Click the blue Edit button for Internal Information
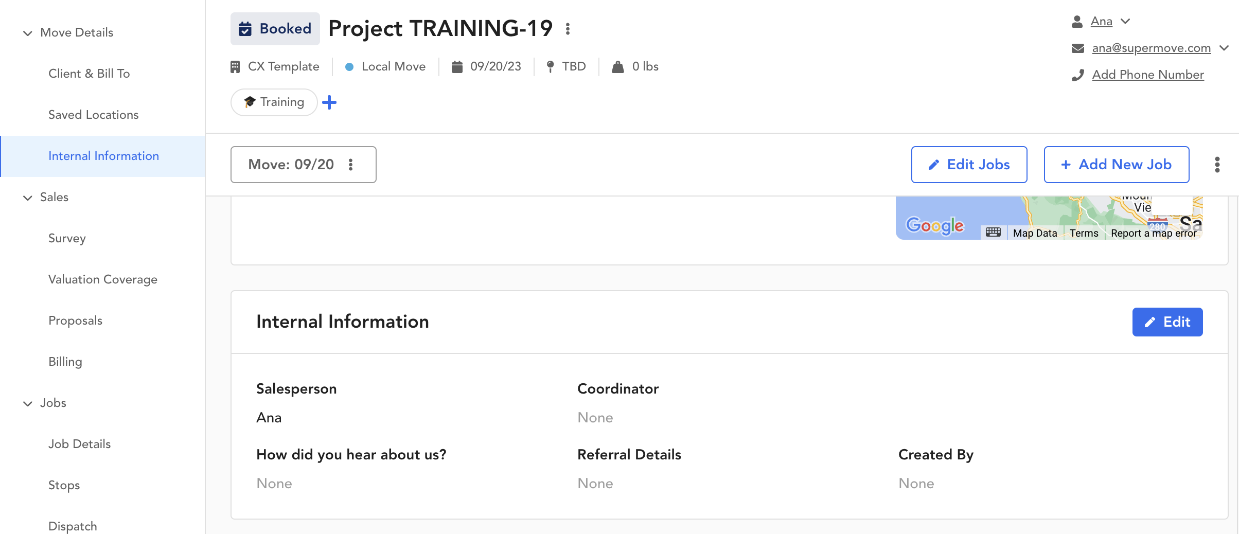This screenshot has width=1239, height=534. 1167,322
